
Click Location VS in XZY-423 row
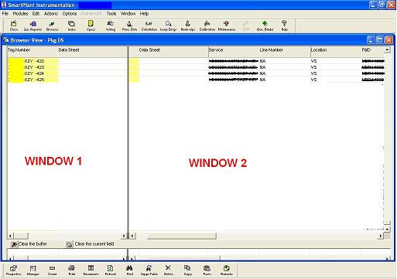pos(313,67)
